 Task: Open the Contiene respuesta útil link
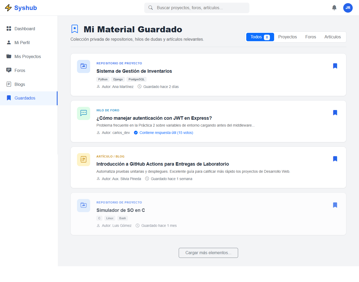point(166,133)
